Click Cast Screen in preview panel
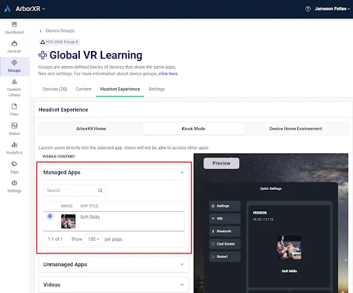This screenshot has width=353, height=293. click(x=225, y=244)
